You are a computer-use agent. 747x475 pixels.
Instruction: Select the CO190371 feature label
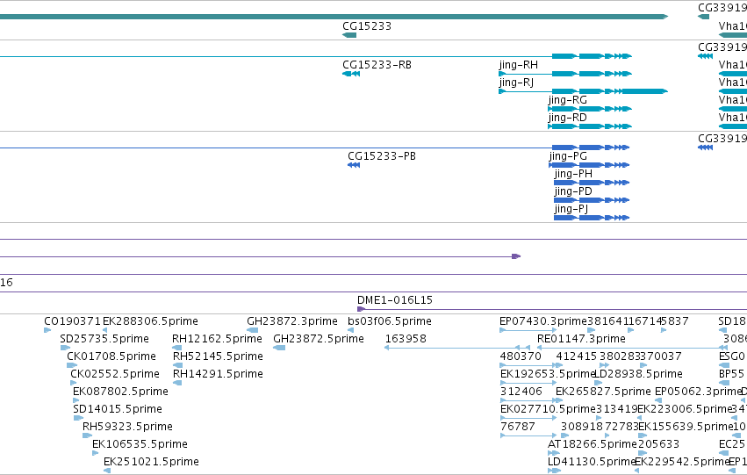pyautogui.click(x=72, y=321)
